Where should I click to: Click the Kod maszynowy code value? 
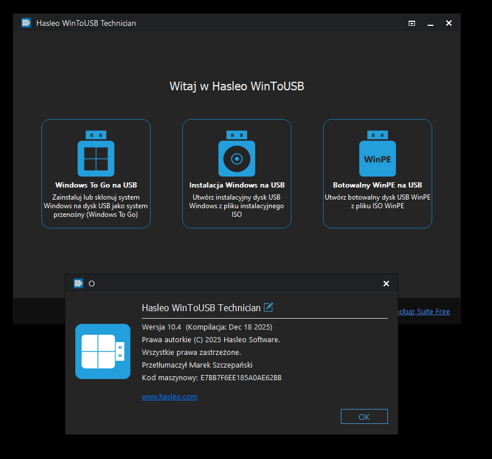[241, 378]
